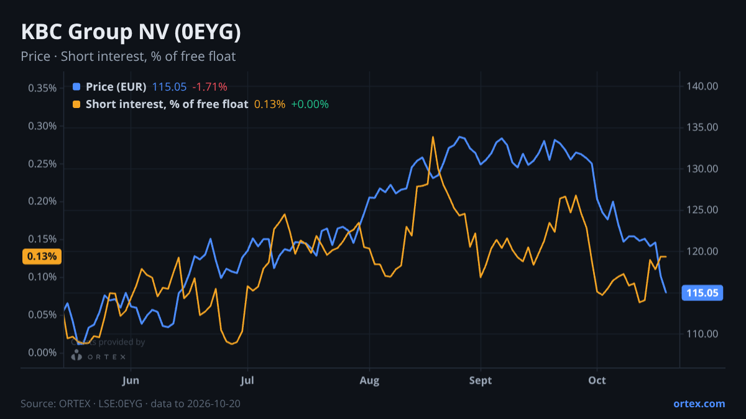Click the Aug x-axis label
746x419 pixels.
click(x=369, y=380)
